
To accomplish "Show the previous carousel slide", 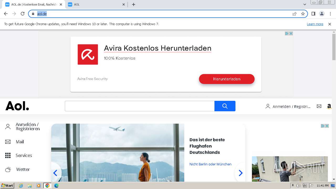I will coord(55,173).
